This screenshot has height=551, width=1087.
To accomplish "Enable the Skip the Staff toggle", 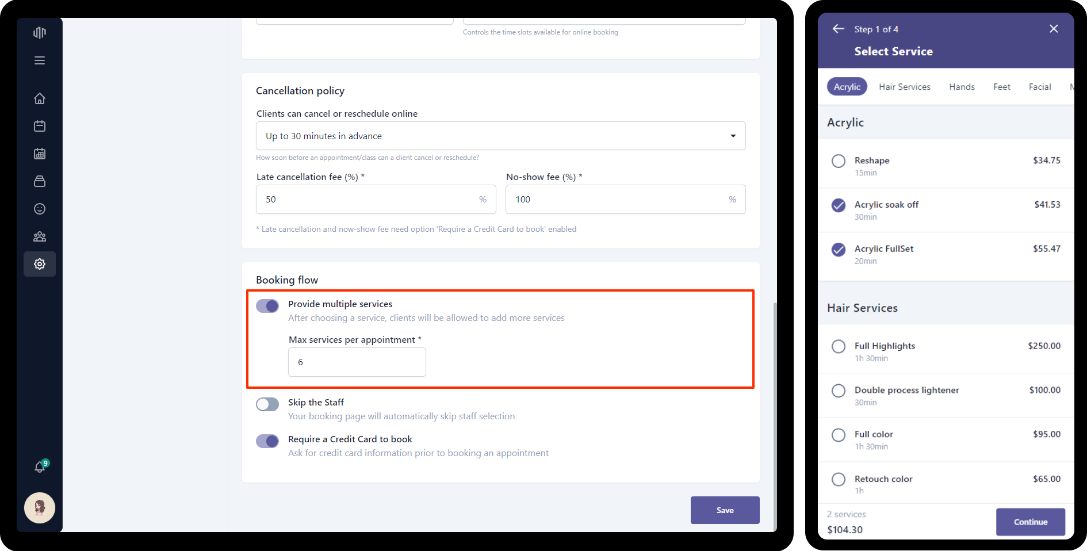I will click(x=267, y=404).
